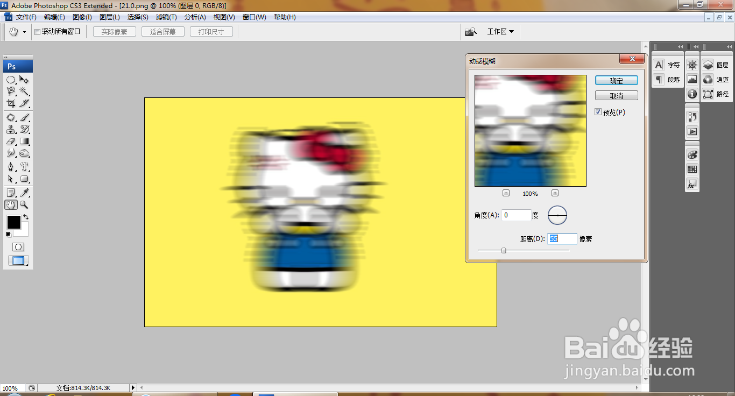Open the History panel icon
The image size is (735, 396).
pos(692,117)
